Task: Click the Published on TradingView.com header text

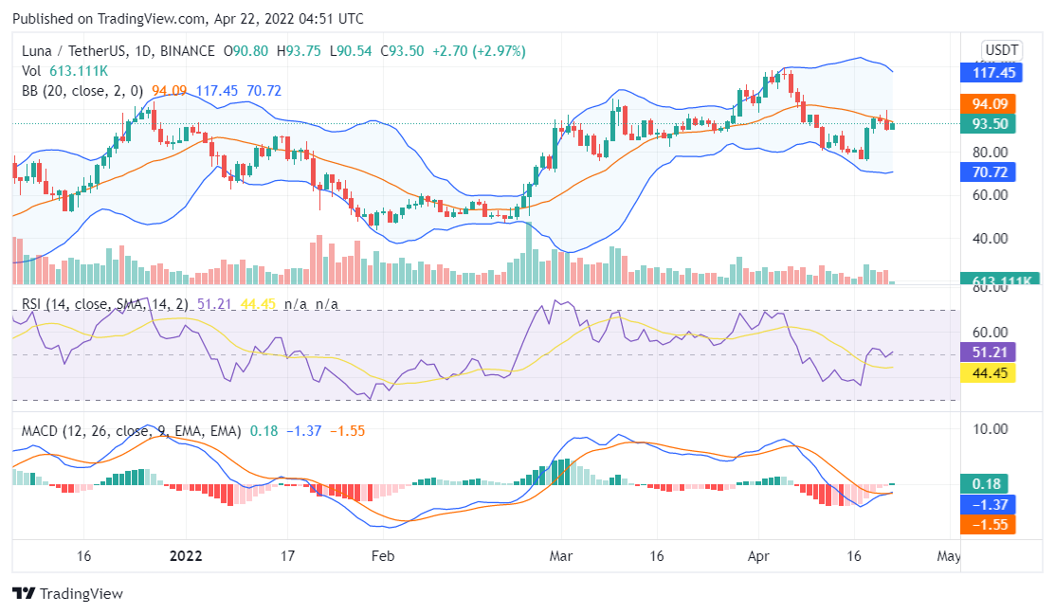Action: [188, 19]
